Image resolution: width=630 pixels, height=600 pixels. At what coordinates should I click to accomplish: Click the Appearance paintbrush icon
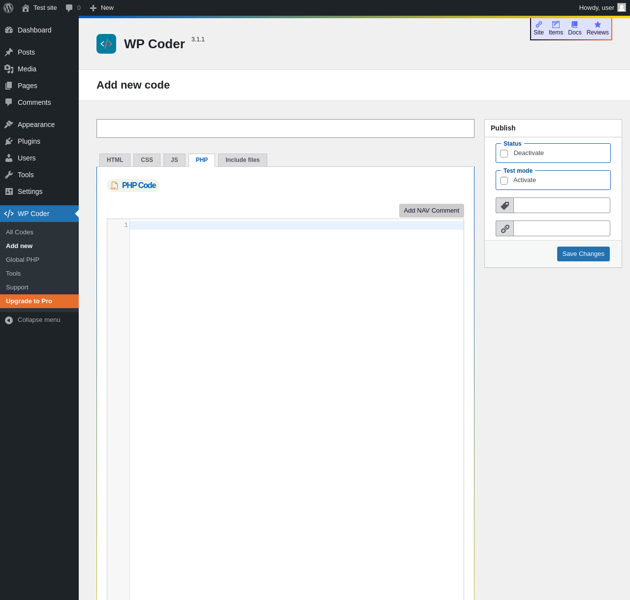tap(9, 125)
